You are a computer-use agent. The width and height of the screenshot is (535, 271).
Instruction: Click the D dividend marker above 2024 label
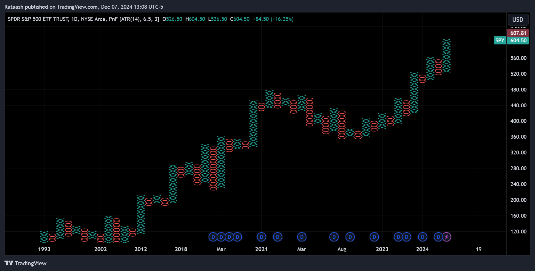click(423, 237)
